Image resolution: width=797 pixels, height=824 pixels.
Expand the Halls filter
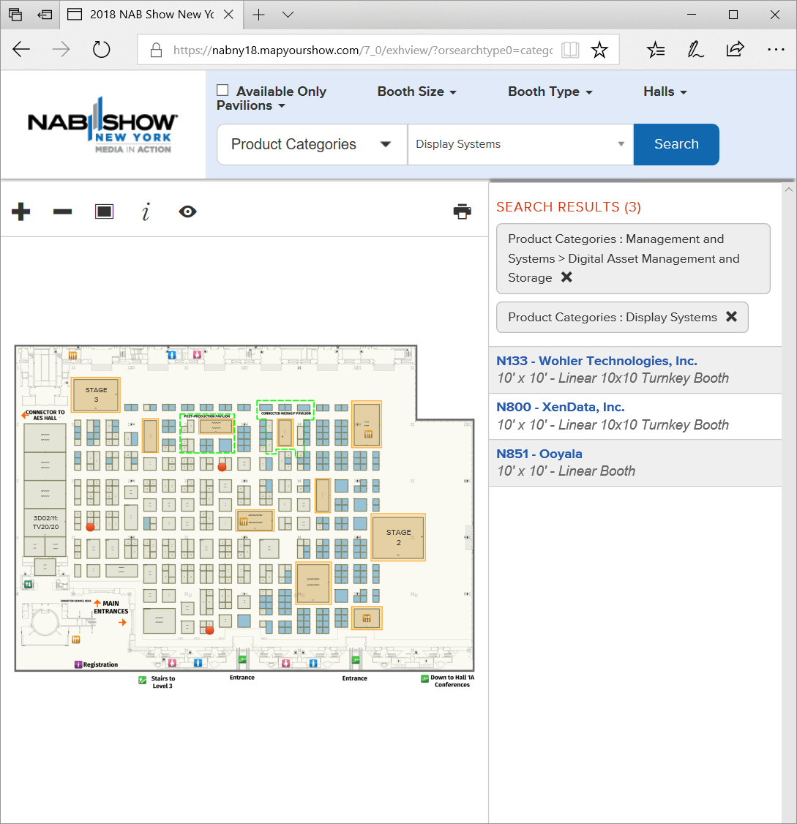click(x=665, y=91)
